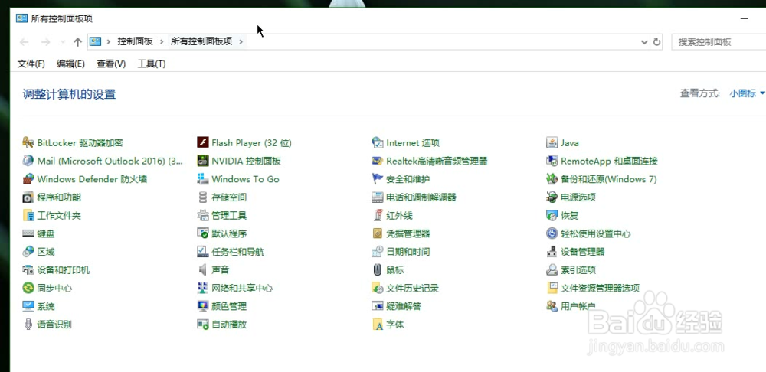Click the NVIDIA 控制面板 icon
Viewport: 766px width, 372px height.
point(203,161)
